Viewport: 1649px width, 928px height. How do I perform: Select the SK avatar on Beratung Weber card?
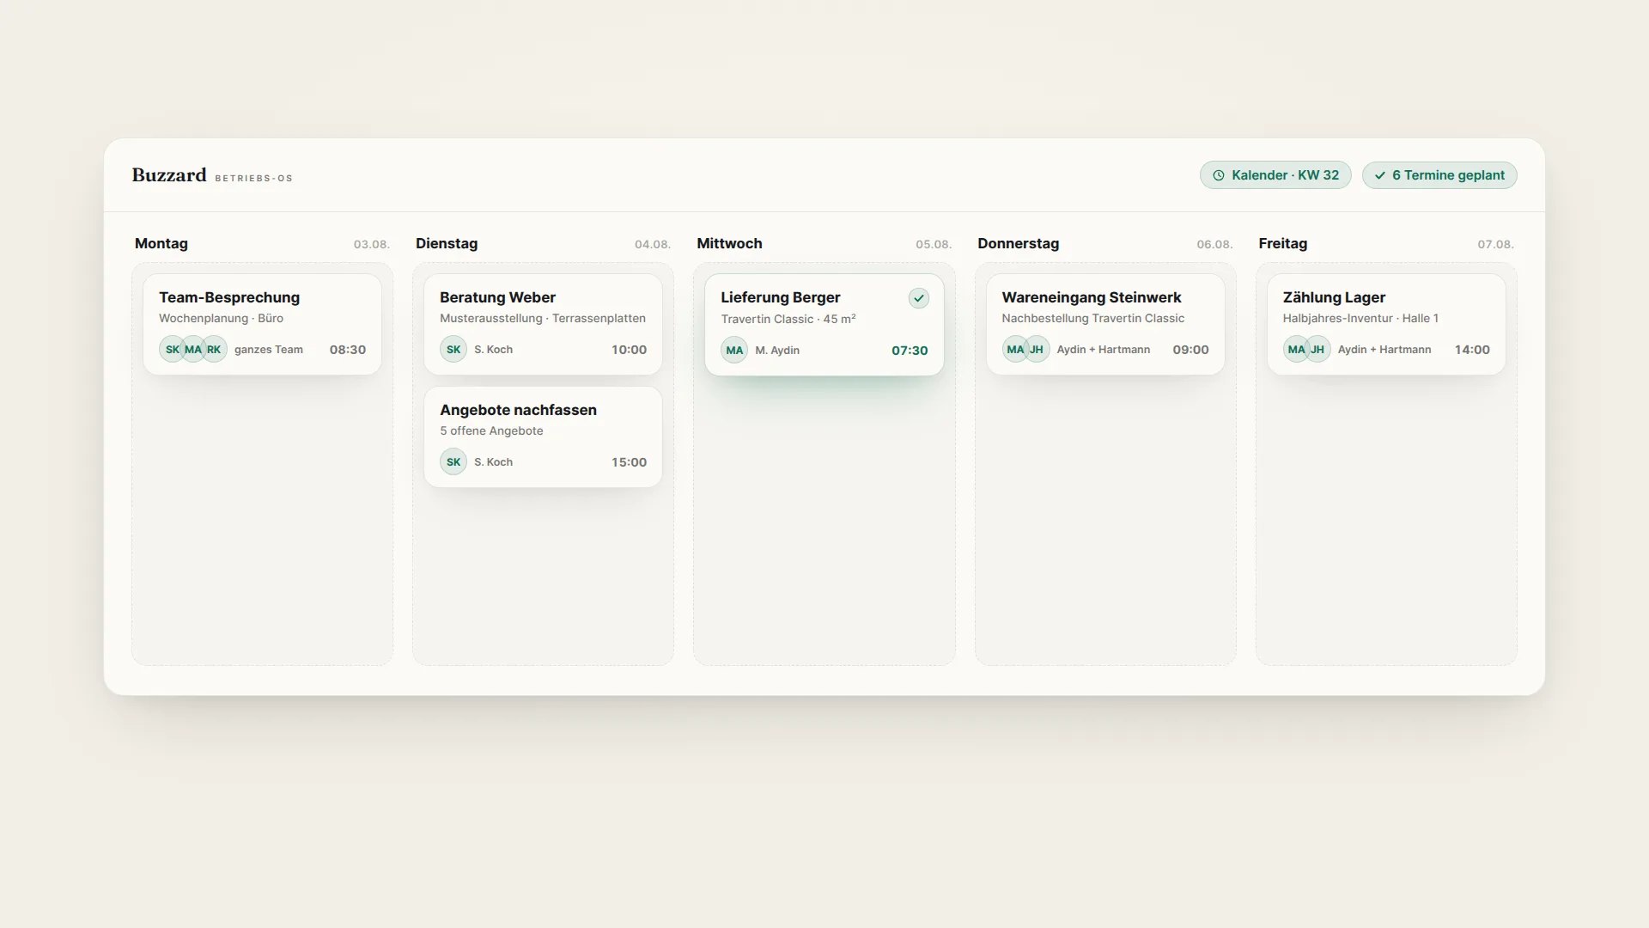coord(453,350)
